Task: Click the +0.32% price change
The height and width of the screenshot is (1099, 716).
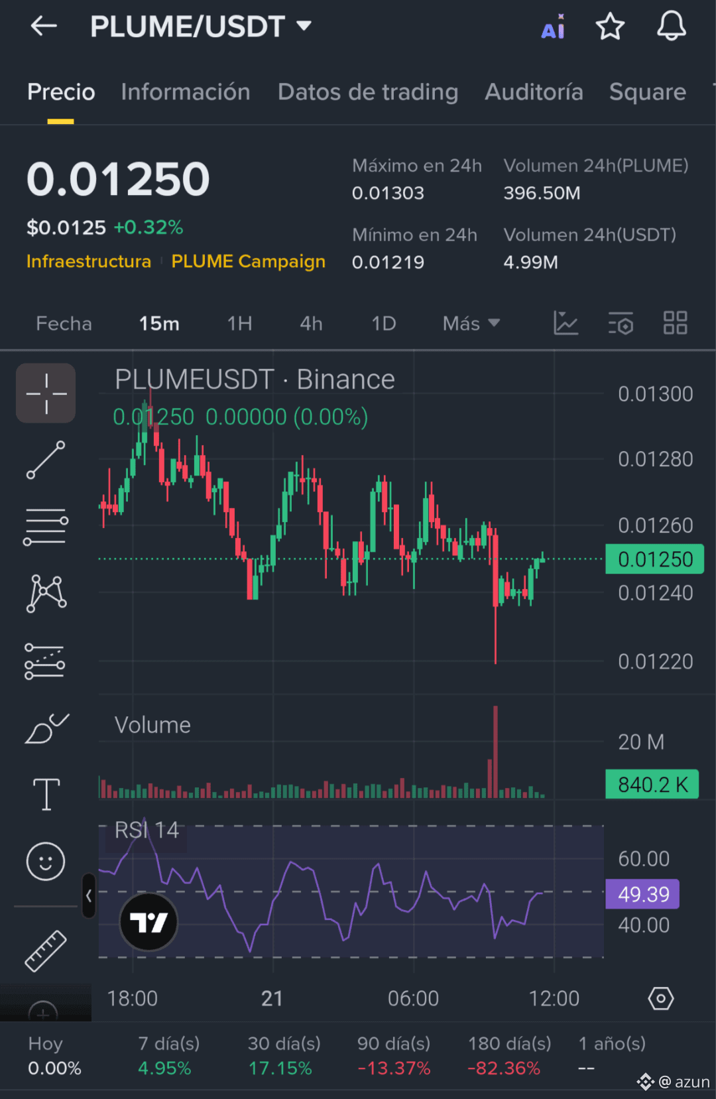Action: tap(148, 227)
